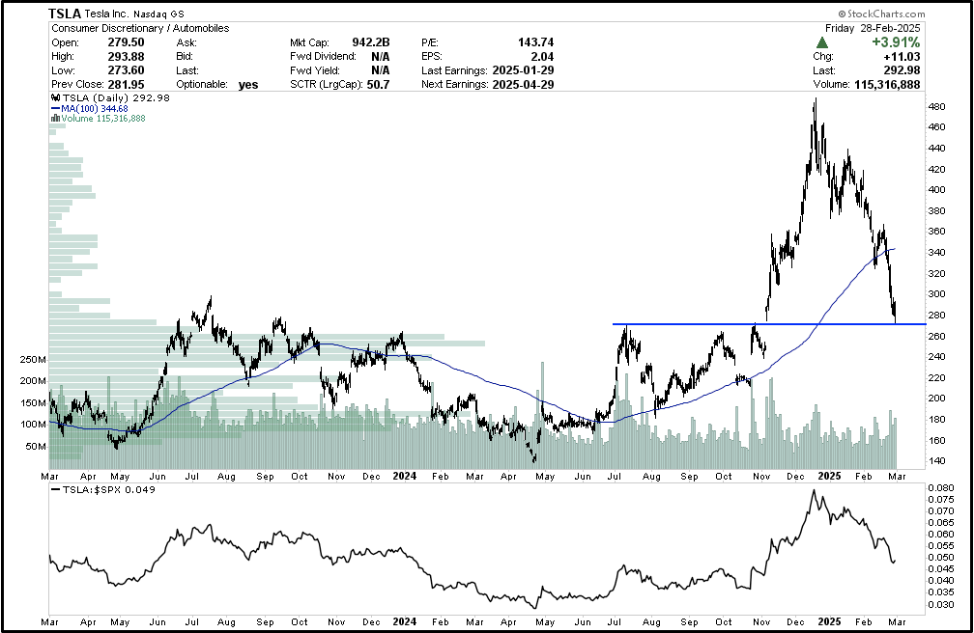Click the ratio line's peak in lower panel
The image size is (974, 633).
pos(815,491)
